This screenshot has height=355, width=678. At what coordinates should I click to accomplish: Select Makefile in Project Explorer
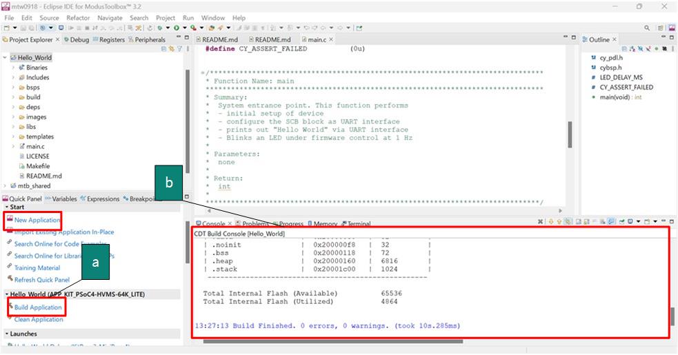point(38,166)
